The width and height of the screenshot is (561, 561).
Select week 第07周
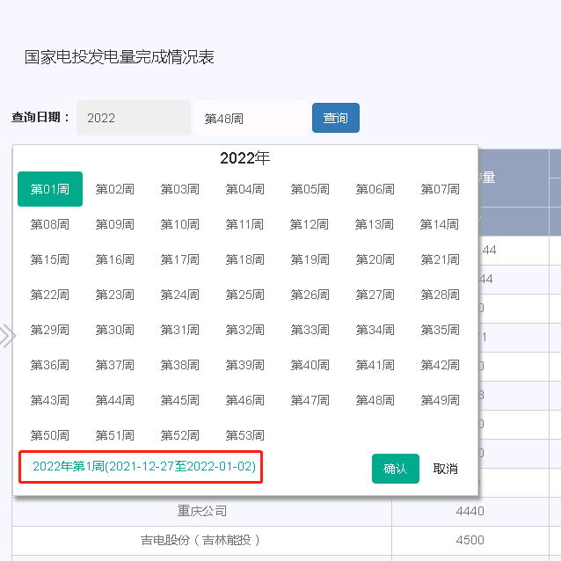pyautogui.click(x=441, y=189)
